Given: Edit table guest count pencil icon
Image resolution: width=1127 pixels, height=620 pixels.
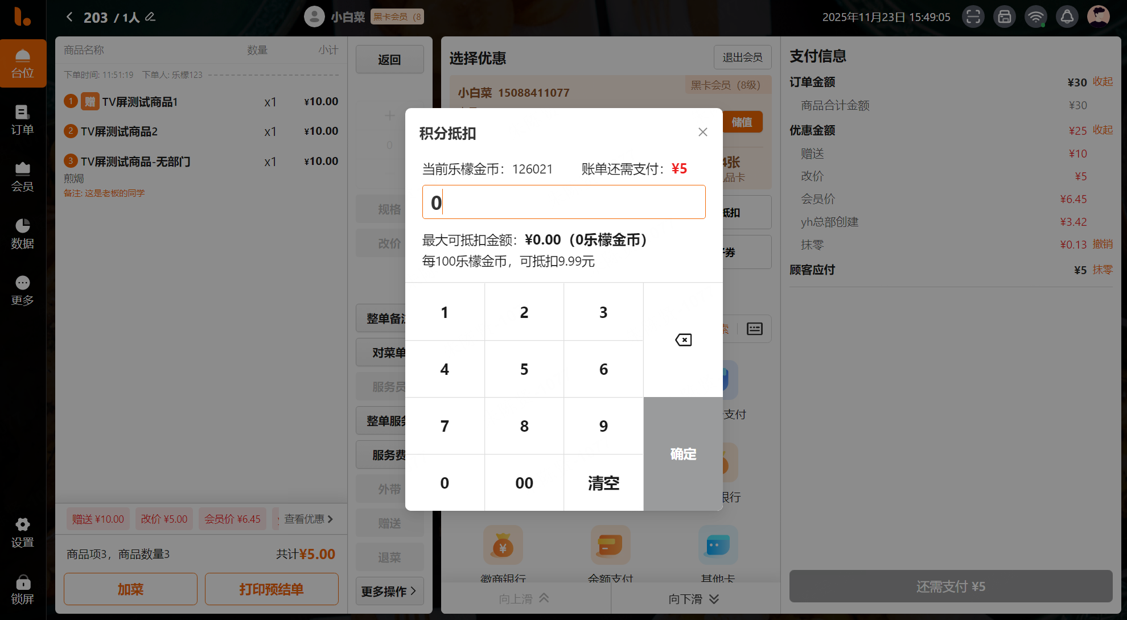Looking at the screenshot, I should pyautogui.click(x=150, y=17).
